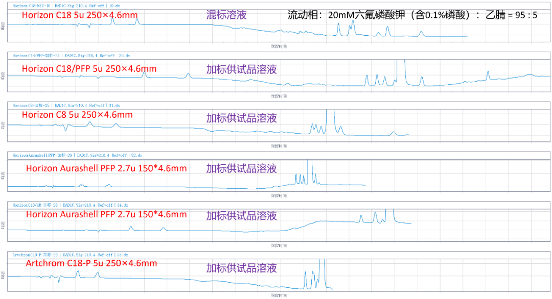This screenshot has height=299, width=552.
Task: Click '加标供试品溶液' in the Artchrom C18-P panel
Action: click(241, 268)
